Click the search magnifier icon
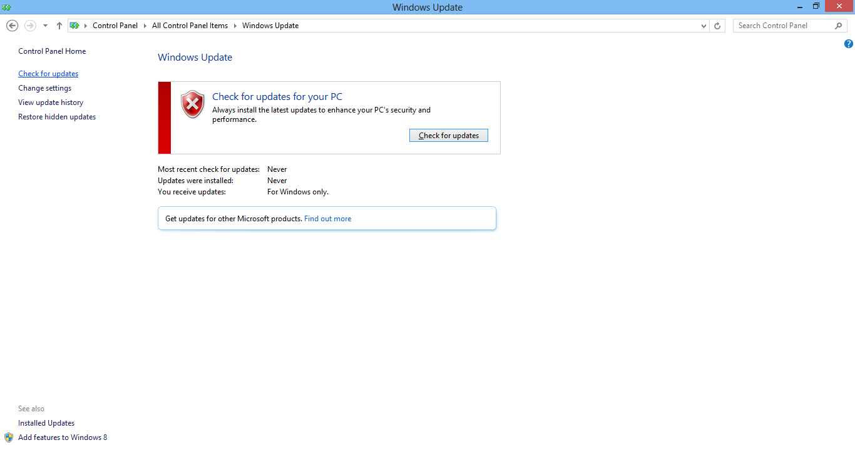855x455 pixels. [x=839, y=26]
